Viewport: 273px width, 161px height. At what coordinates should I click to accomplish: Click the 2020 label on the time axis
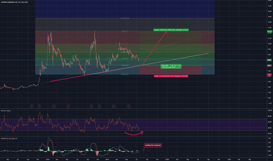click(x=167, y=160)
